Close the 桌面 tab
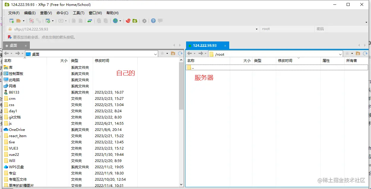This screenshot has width=371, height=189. tap(26, 46)
